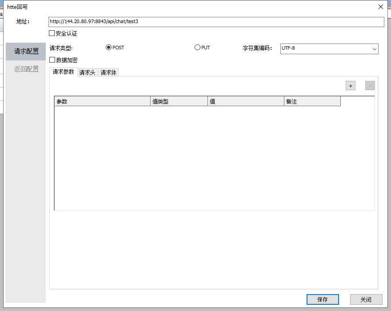The width and height of the screenshot is (391, 311).
Task: Close the dialog with the X icon
Action: 380,7
